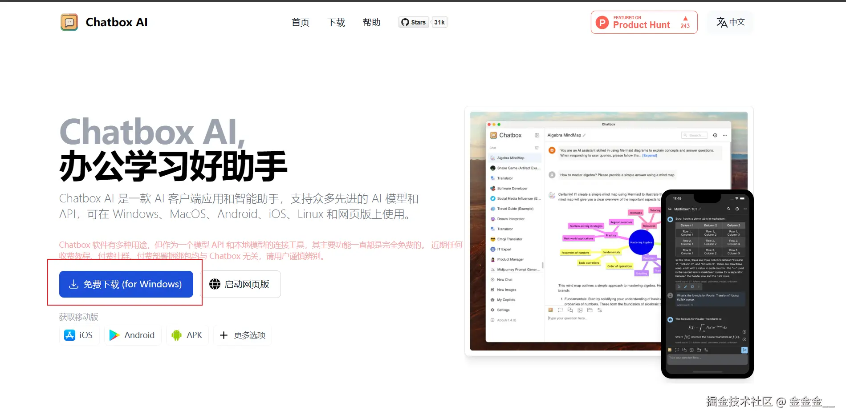Expand 更多选项 for more downloads
The image size is (846, 419).
coord(243,335)
